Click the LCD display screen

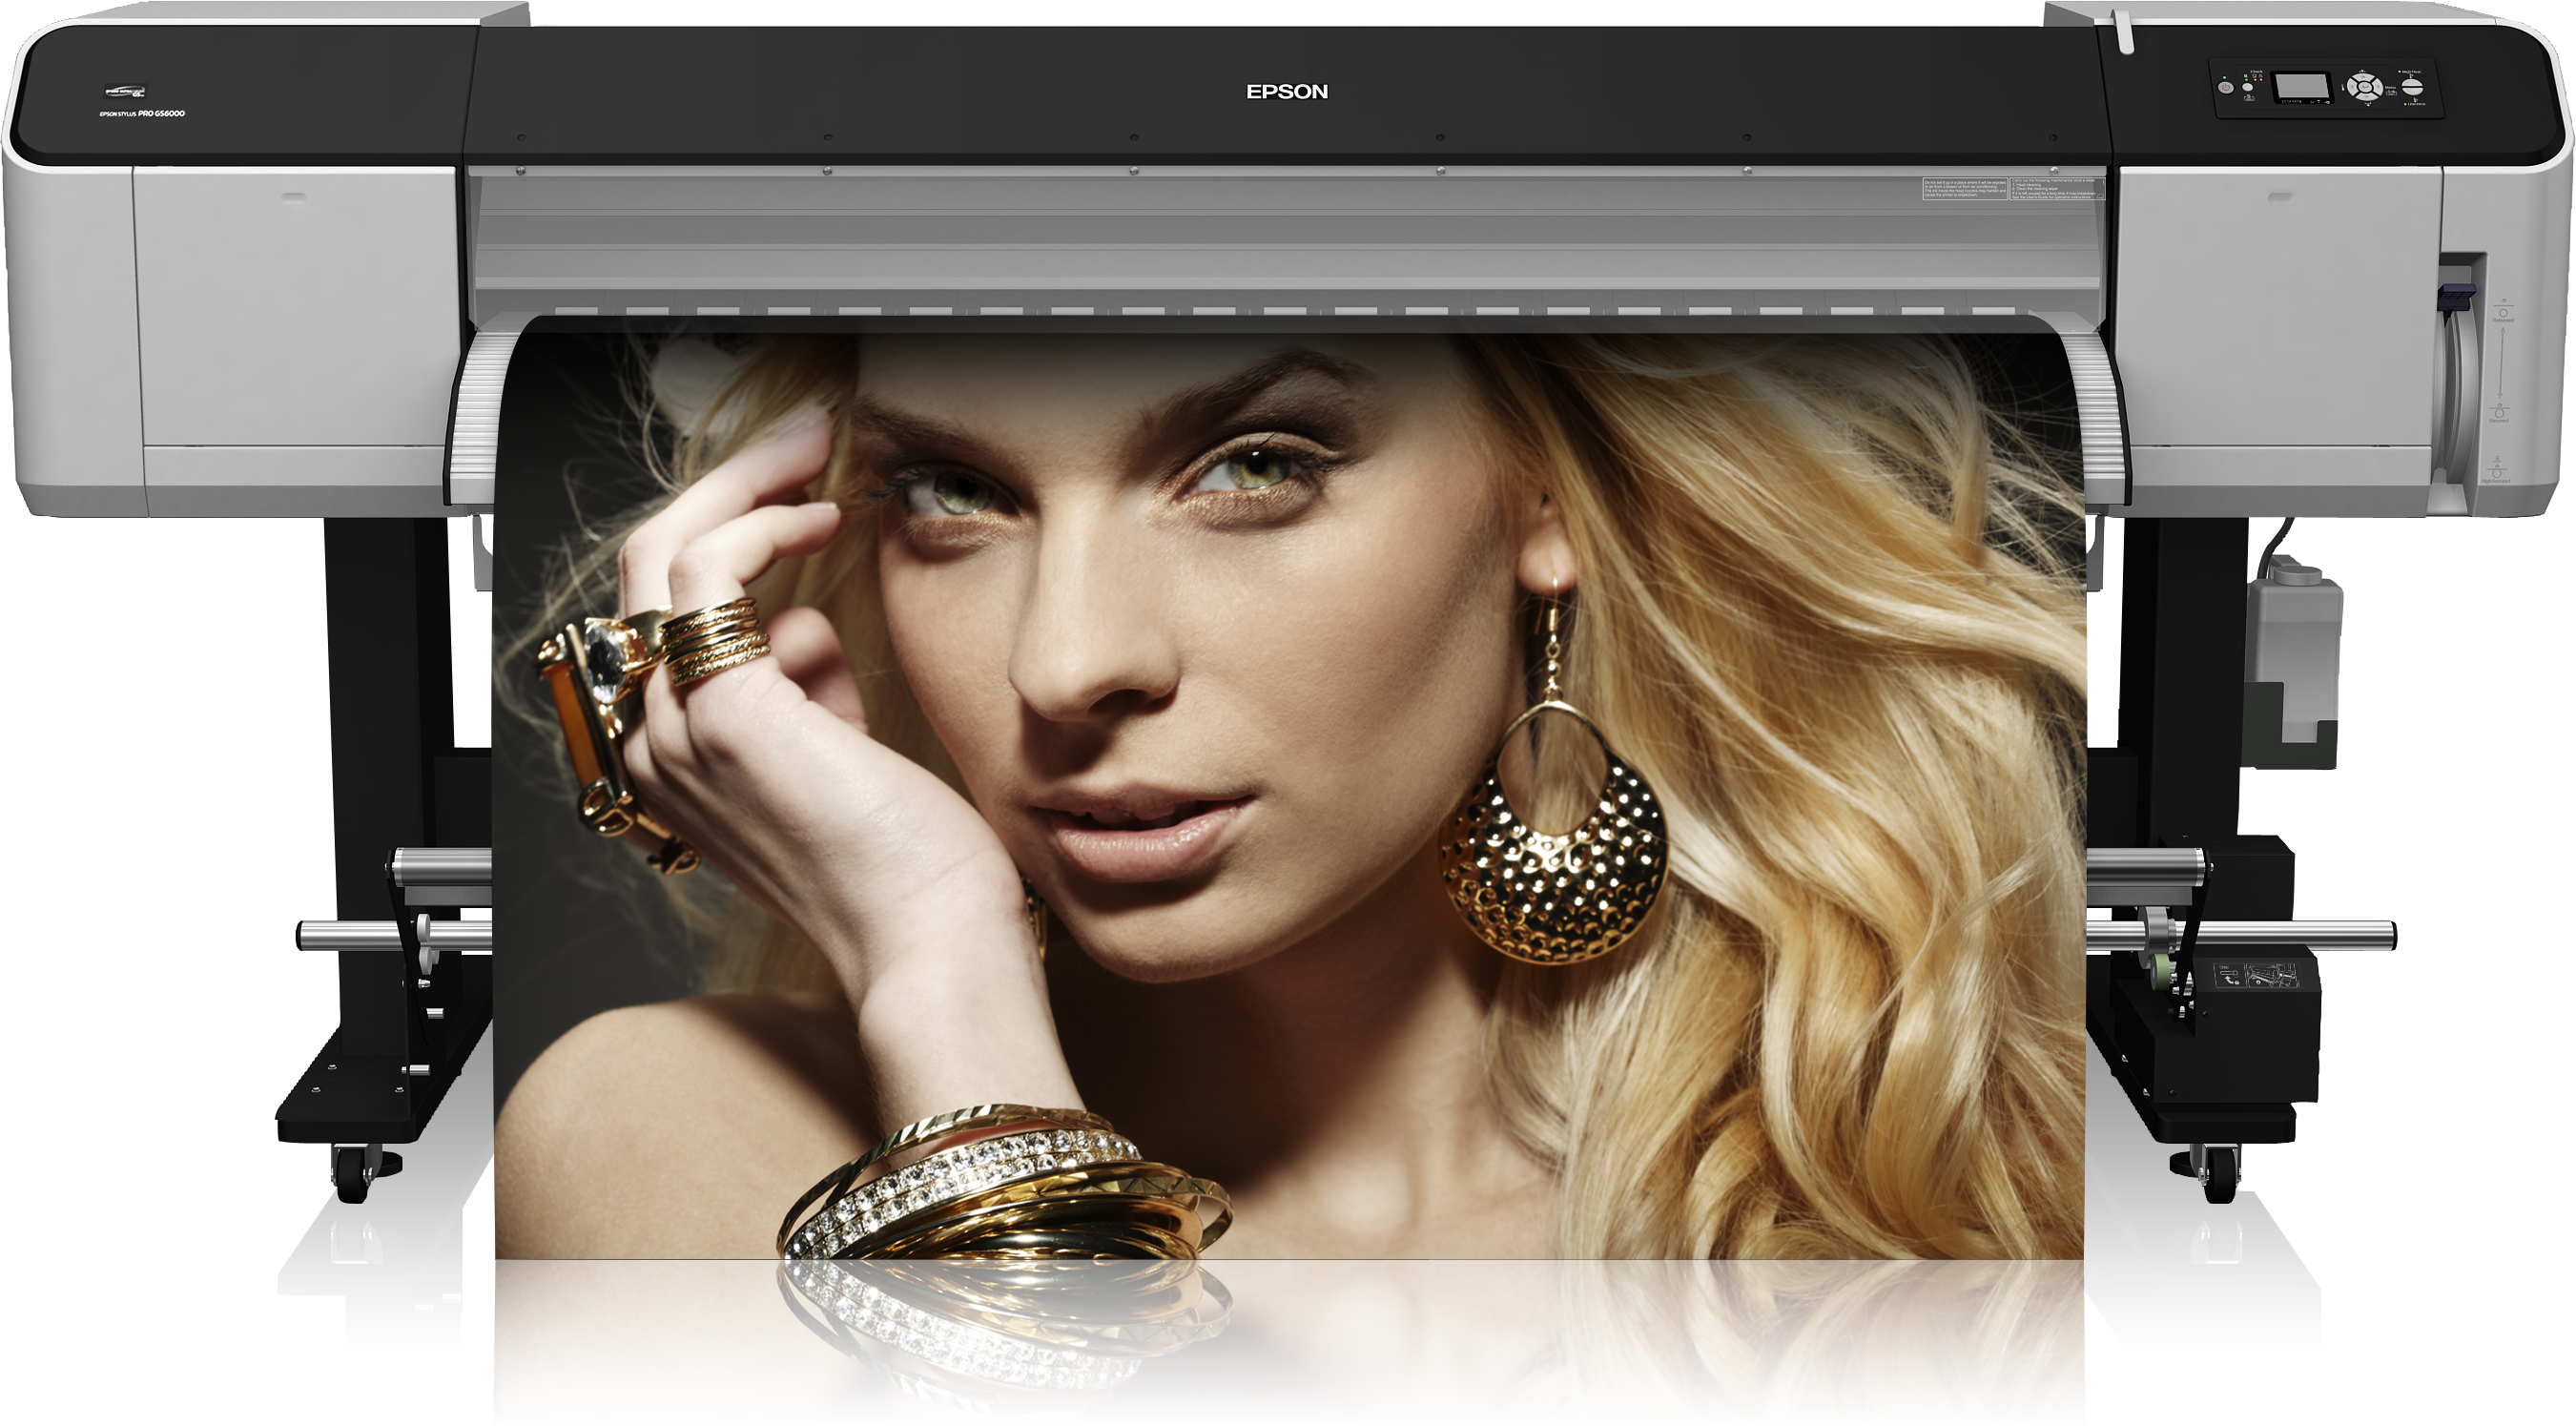[x=2302, y=86]
